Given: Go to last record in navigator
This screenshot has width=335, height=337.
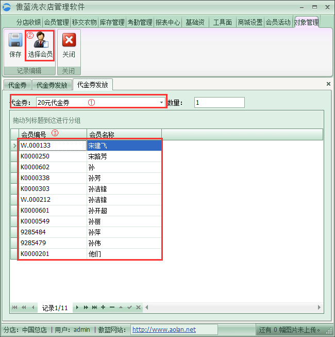Looking at the screenshot, I should point(95,308).
